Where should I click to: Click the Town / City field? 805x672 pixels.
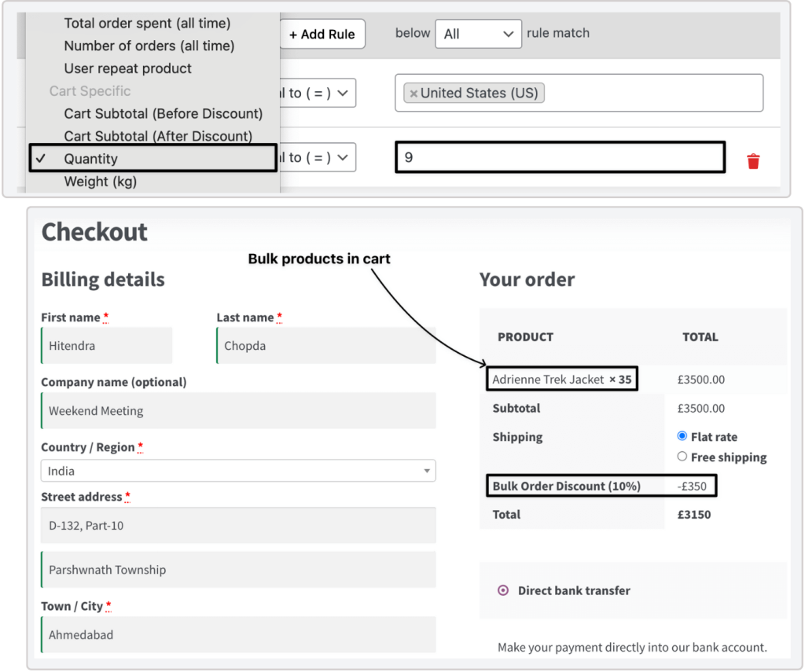[x=237, y=634]
